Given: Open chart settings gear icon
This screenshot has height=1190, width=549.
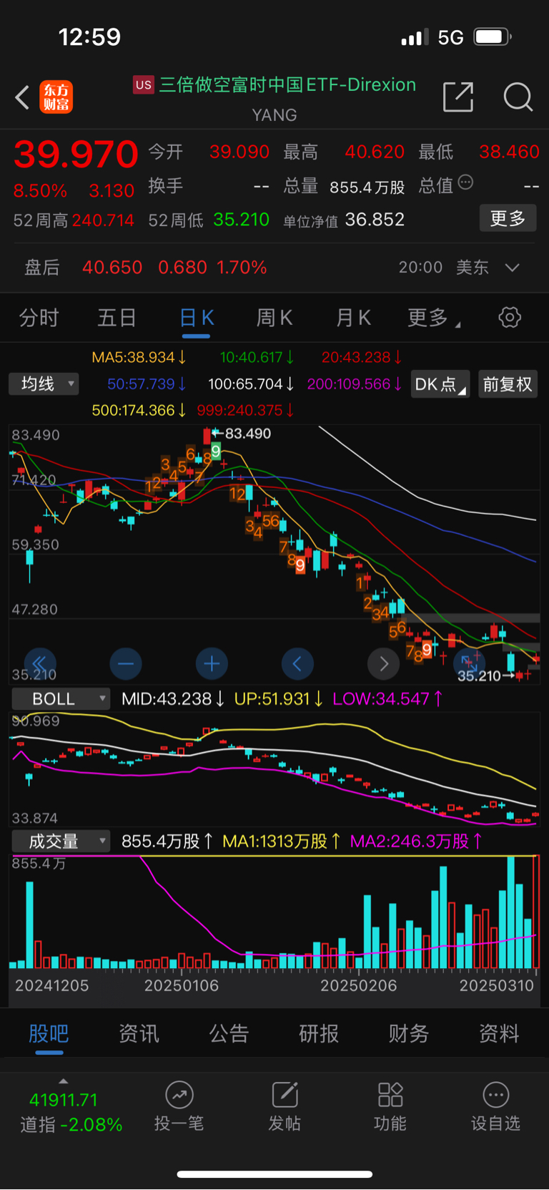Looking at the screenshot, I should tap(510, 317).
